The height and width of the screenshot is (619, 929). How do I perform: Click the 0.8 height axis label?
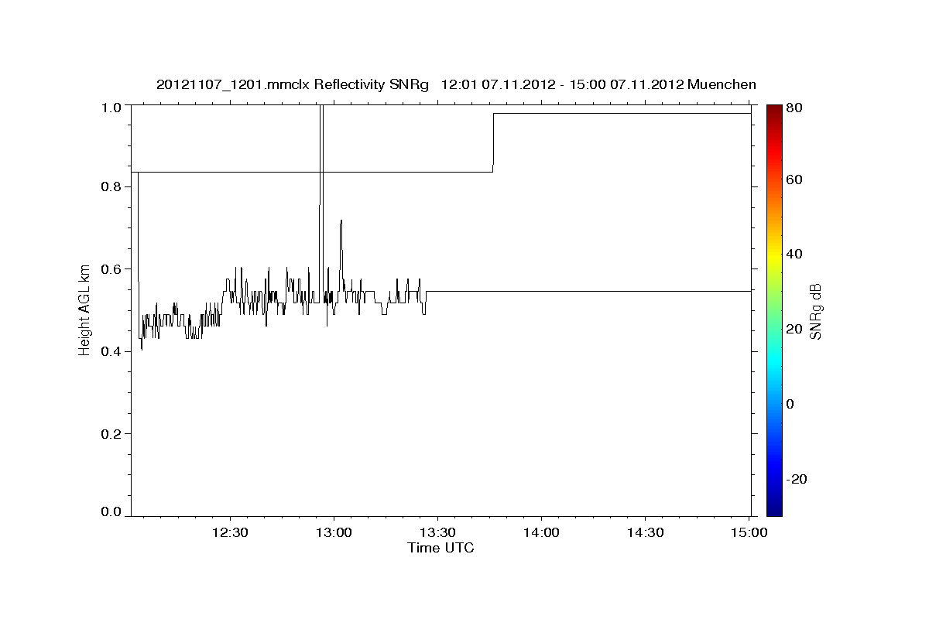click(x=112, y=186)
